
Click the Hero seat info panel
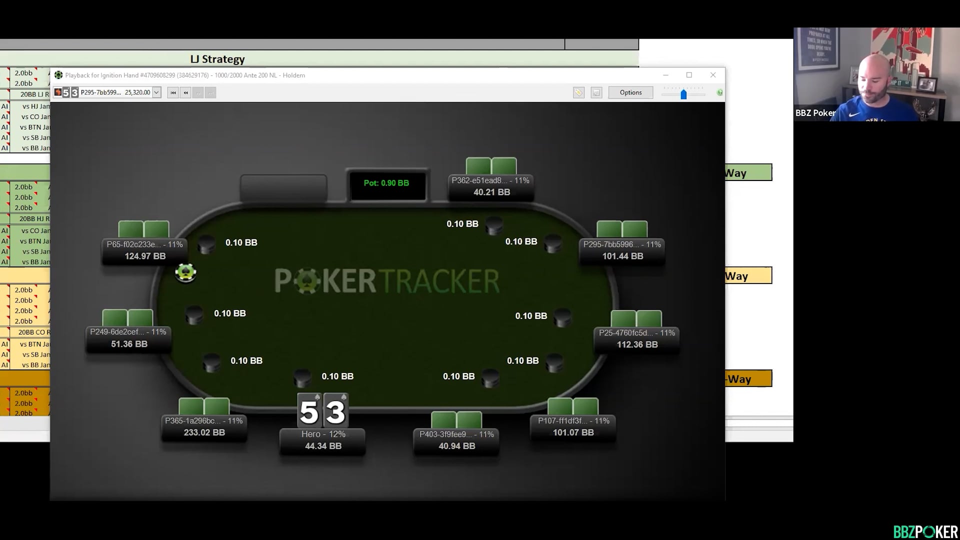coord(322,440)
